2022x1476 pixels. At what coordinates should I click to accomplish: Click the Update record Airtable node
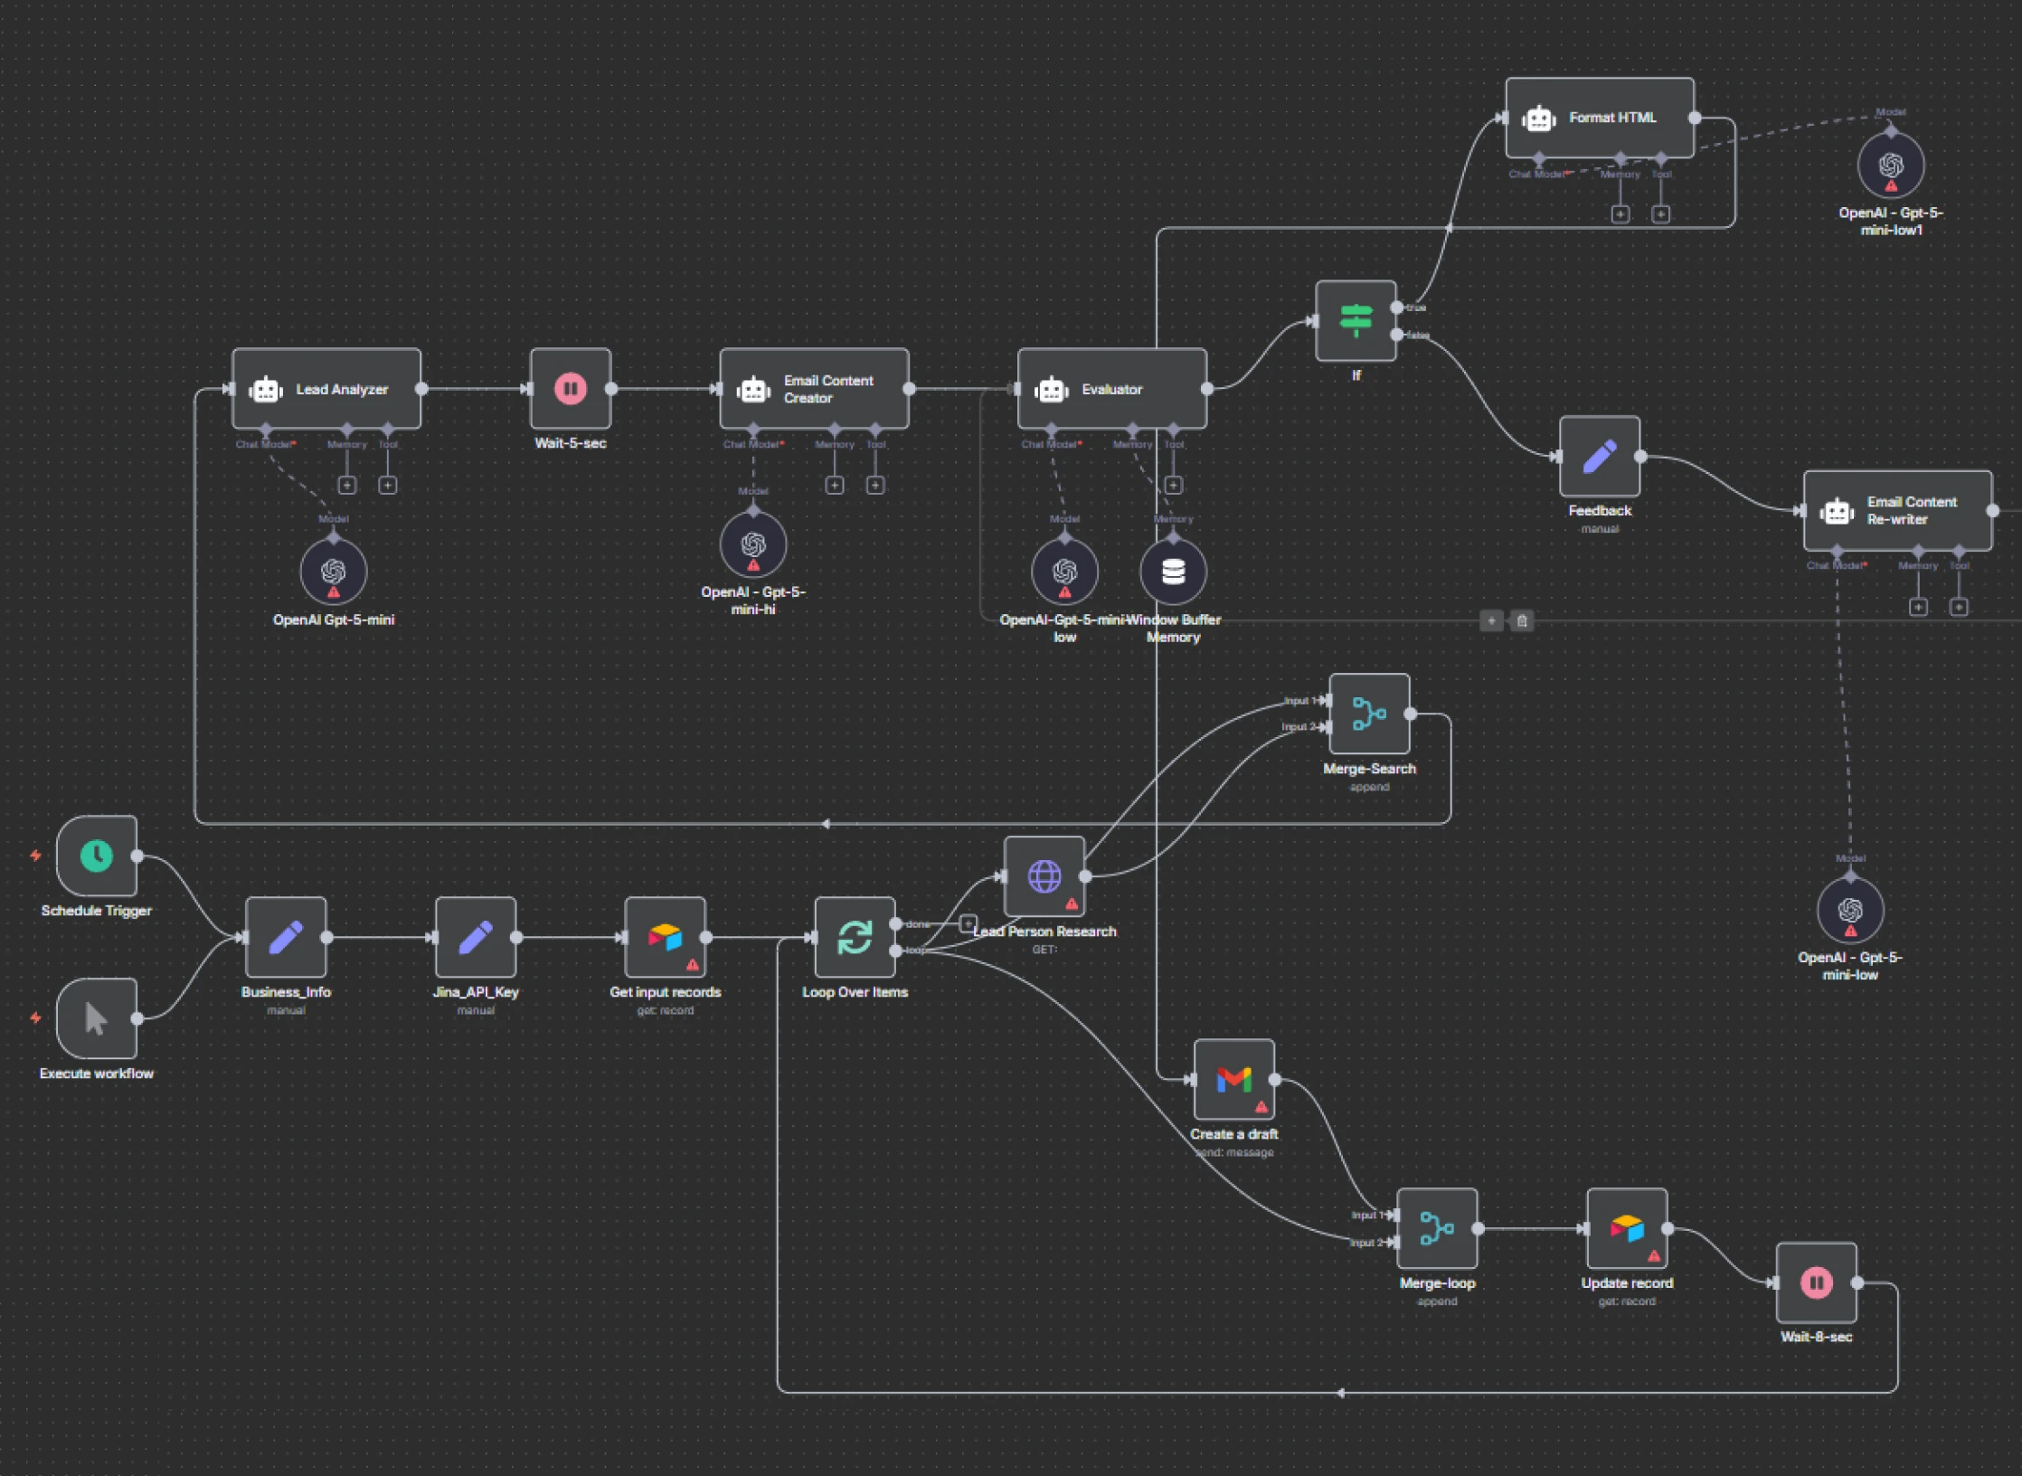[x=1626, y=1228]
